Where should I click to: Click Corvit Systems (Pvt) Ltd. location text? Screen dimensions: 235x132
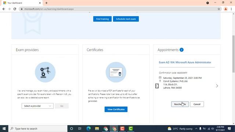coord(176,81)
